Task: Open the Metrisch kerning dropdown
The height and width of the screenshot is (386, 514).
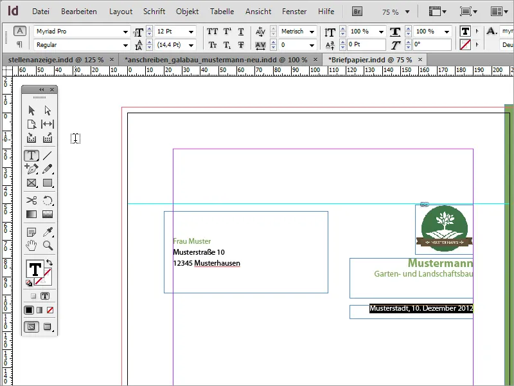Action: pos(312,32)
